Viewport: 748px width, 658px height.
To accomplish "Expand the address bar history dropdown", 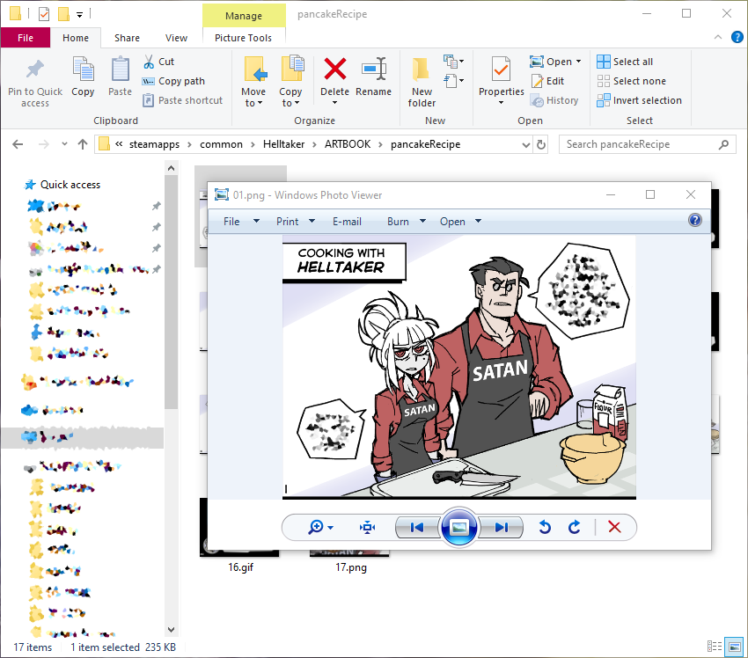I will click(x=525, y=144).
